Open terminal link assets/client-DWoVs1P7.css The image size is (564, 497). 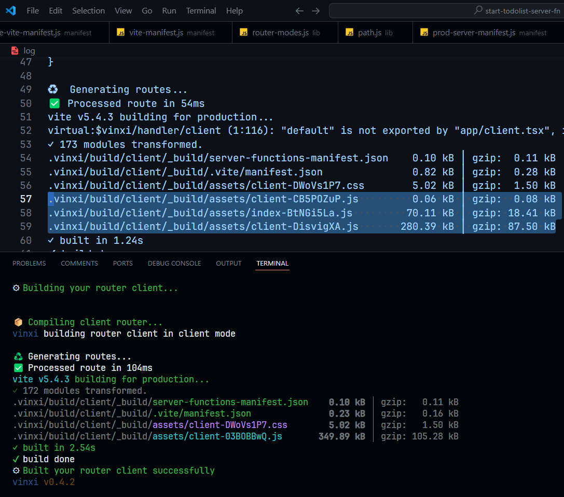click(220, 425)
